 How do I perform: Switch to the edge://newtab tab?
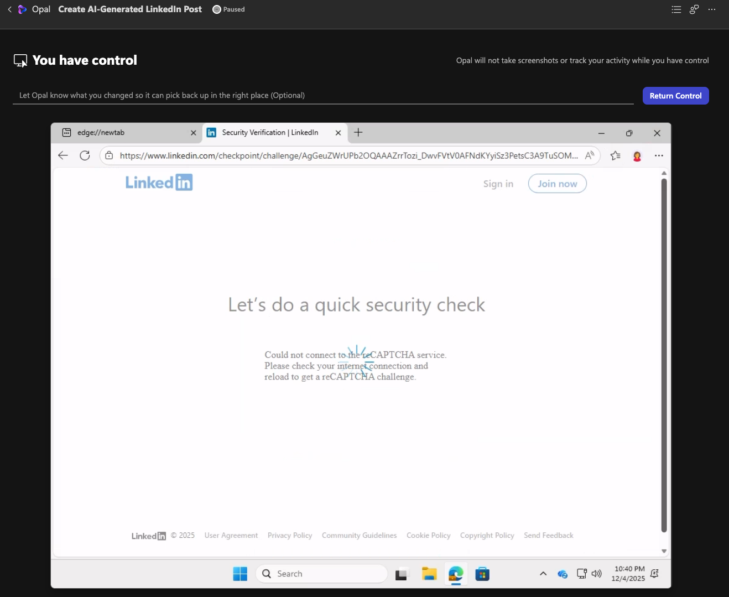coord(127,133)
